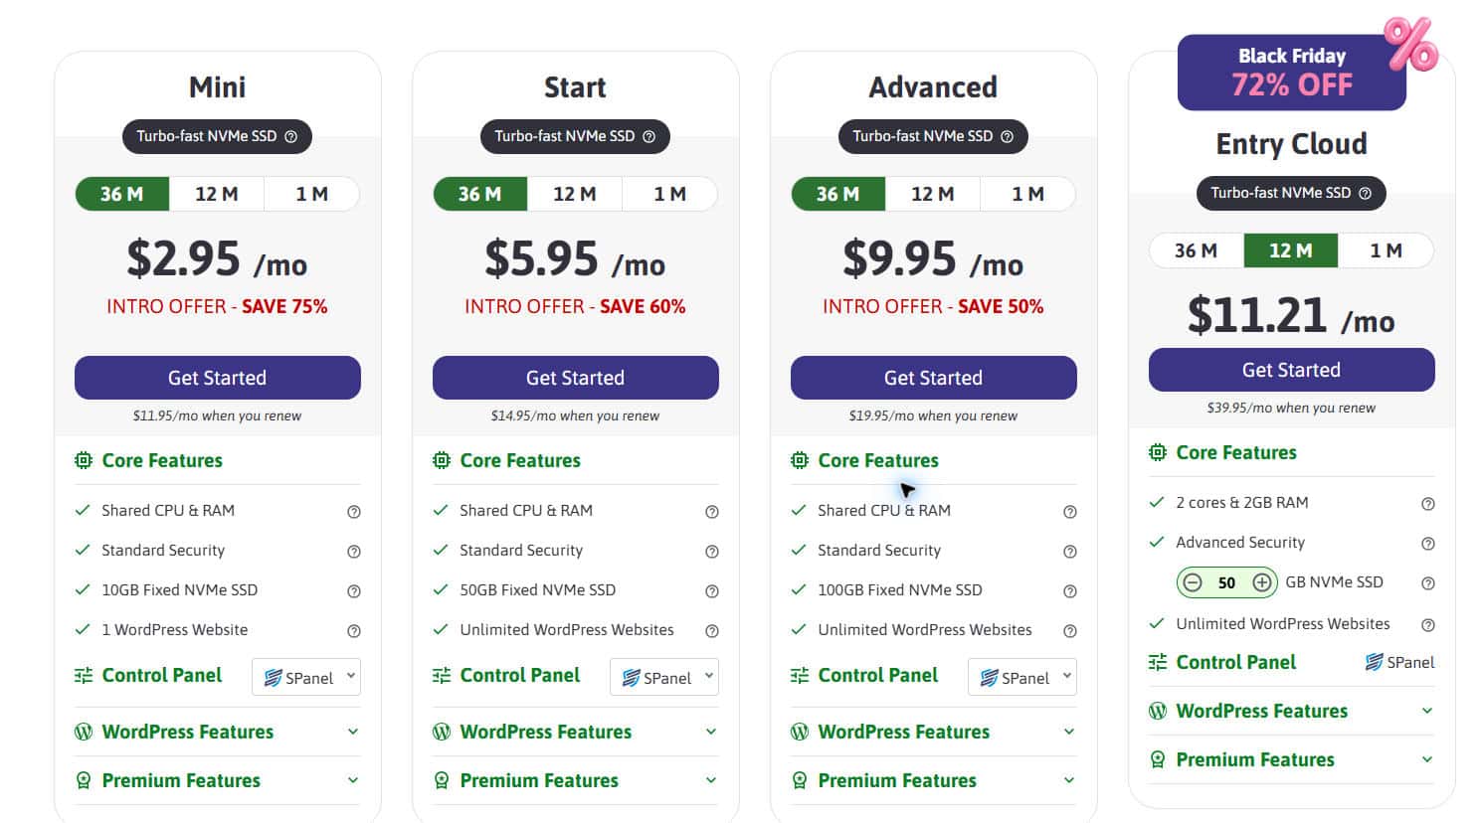
Task: Expand Premium Features in the Advanced plan
Action: (933, 780)
